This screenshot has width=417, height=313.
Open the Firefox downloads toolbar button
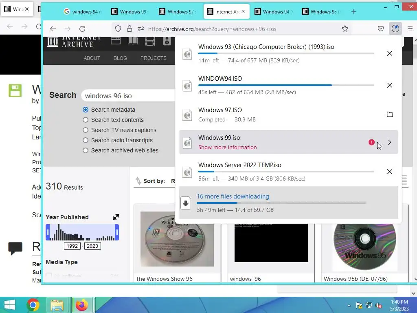395,29
